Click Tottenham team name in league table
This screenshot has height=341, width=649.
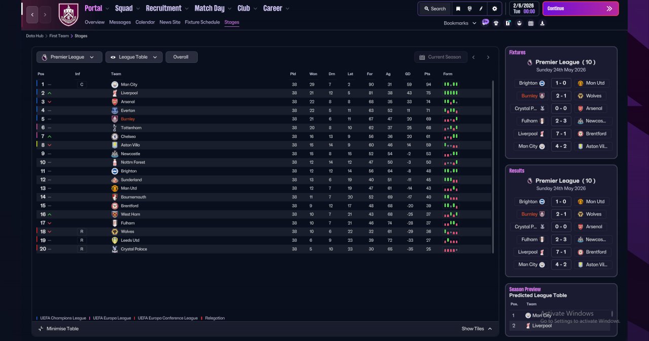(131, 128)
